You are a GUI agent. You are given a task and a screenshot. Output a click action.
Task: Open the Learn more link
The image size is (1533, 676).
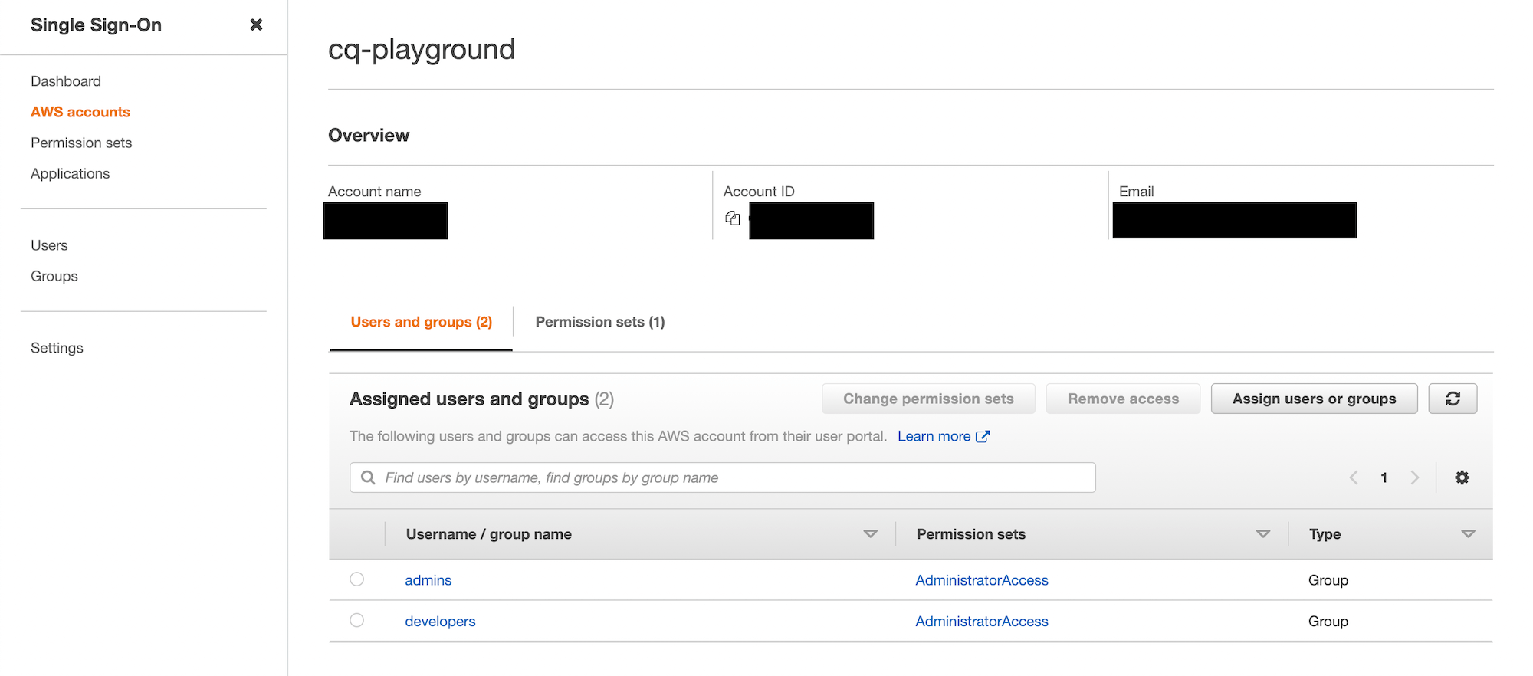(x=934, y=436)
